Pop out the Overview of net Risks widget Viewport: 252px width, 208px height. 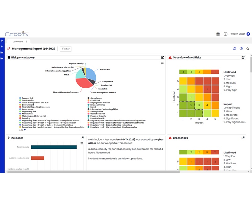[243, 57]
